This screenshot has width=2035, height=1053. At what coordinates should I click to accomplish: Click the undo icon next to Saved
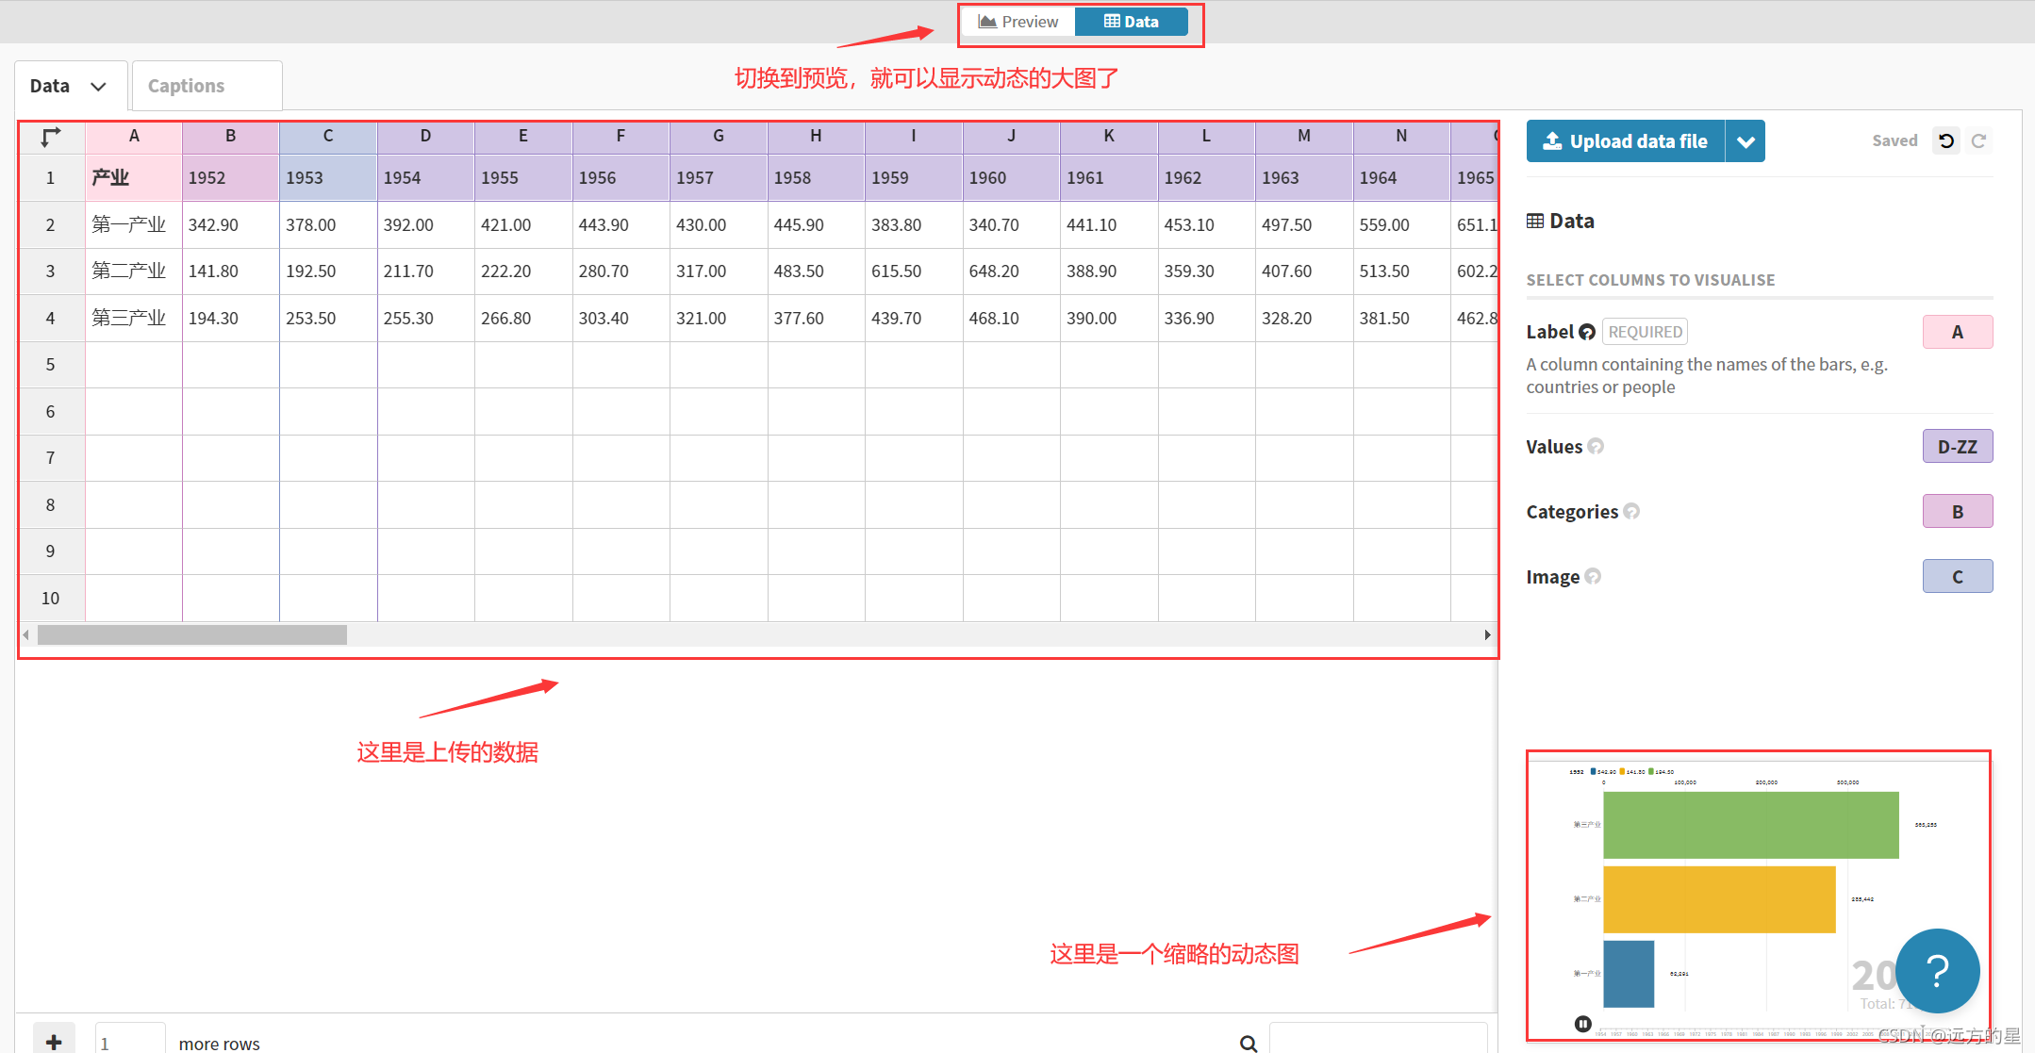1946,140
